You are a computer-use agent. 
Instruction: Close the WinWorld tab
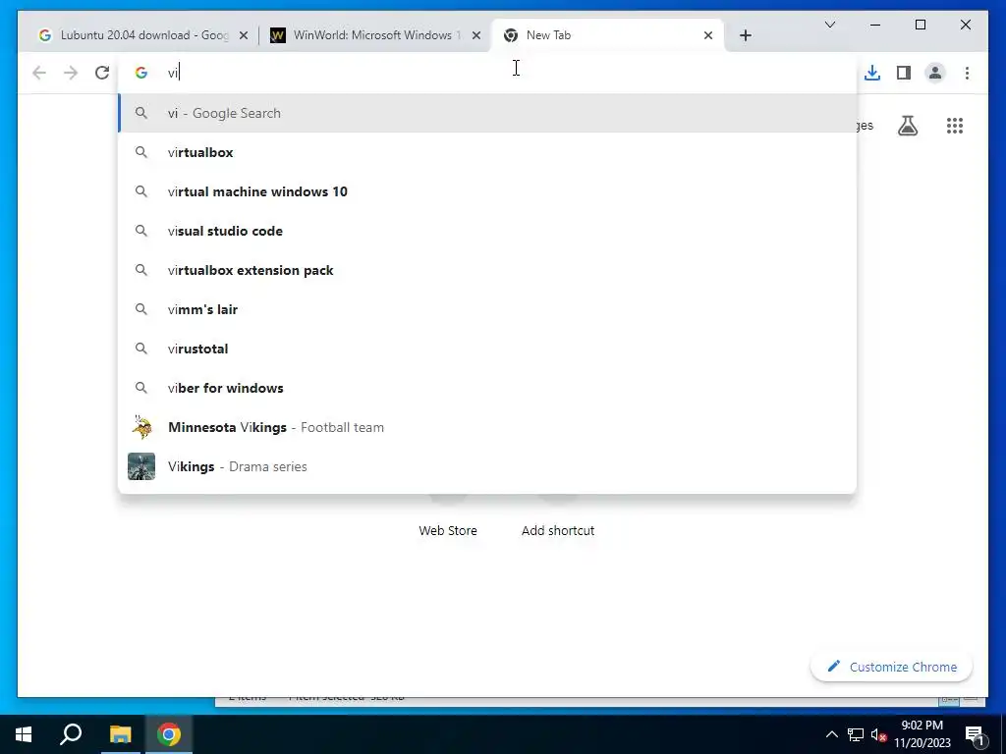[x=476, y=35]
